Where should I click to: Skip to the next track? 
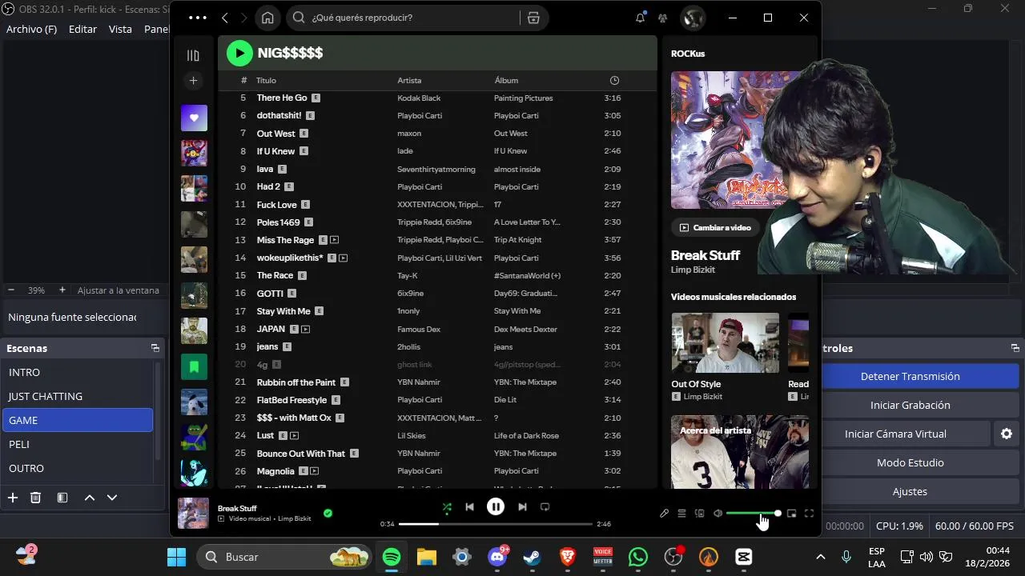[x=522, y=506]
